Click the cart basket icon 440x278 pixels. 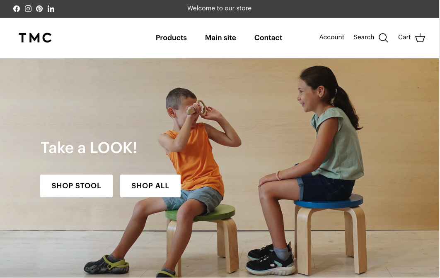[x=420, y=38]
